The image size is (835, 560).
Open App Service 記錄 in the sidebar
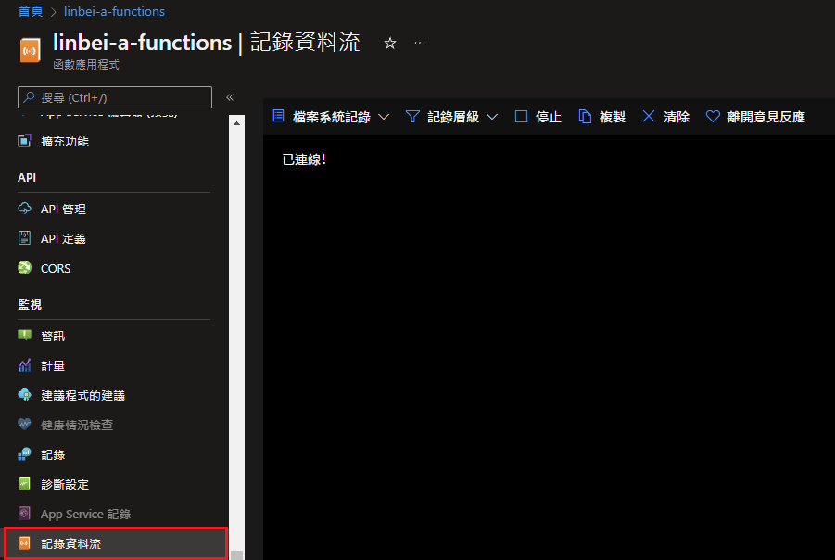click(86, 515)
